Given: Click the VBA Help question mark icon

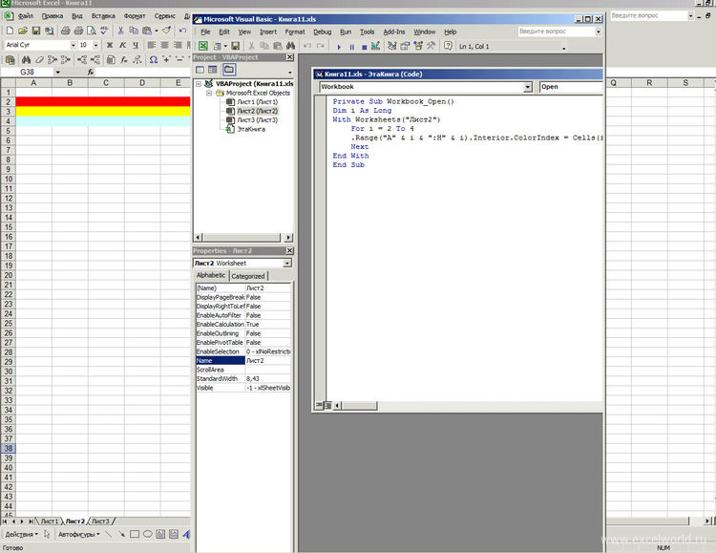Looking at the screenshot, I should pos(448,46).
